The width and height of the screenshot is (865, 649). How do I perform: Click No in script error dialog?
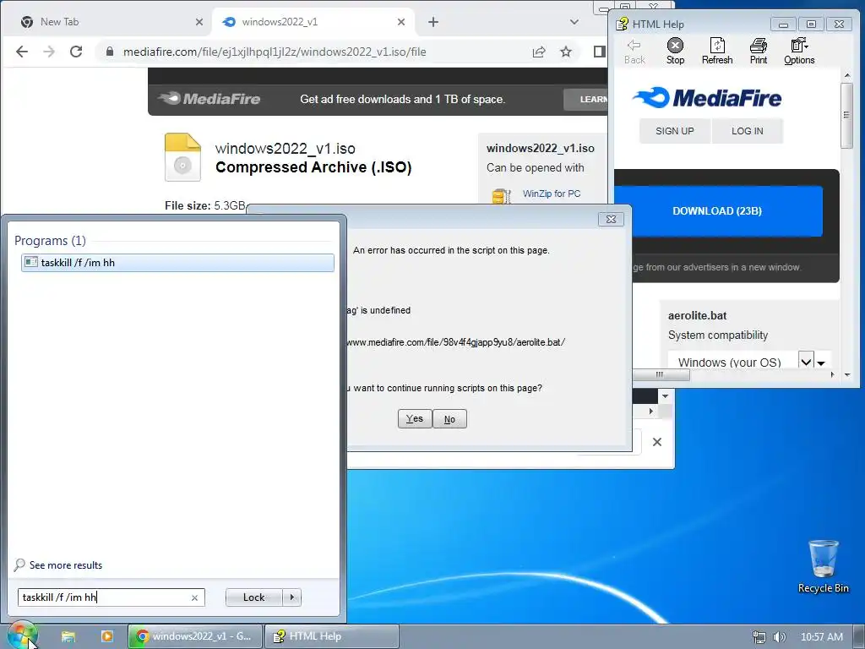pyautogui.click(x=449, y=419)
